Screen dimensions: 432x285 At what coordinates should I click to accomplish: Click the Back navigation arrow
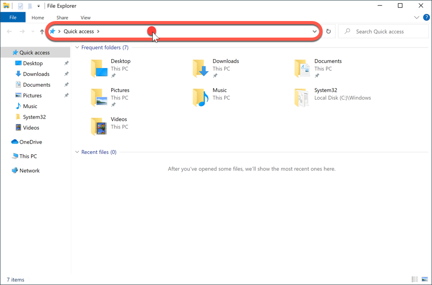[9, 31]
